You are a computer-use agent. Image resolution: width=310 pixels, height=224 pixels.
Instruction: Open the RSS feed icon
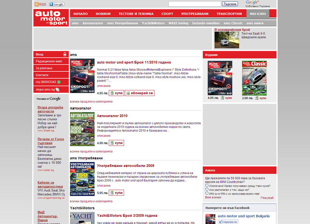(x=36, y=4)
